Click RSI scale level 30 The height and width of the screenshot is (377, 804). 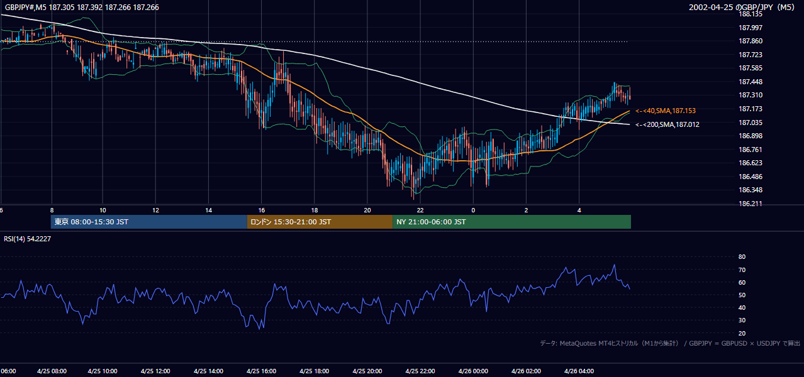(x=742, y=320)
